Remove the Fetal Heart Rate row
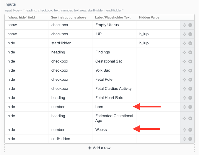The width and height of the screenshot is (199, 155). 190,98
